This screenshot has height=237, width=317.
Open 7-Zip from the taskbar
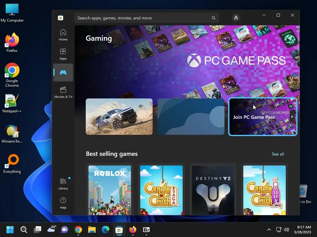pyautogui.click(x=146, y=230)
